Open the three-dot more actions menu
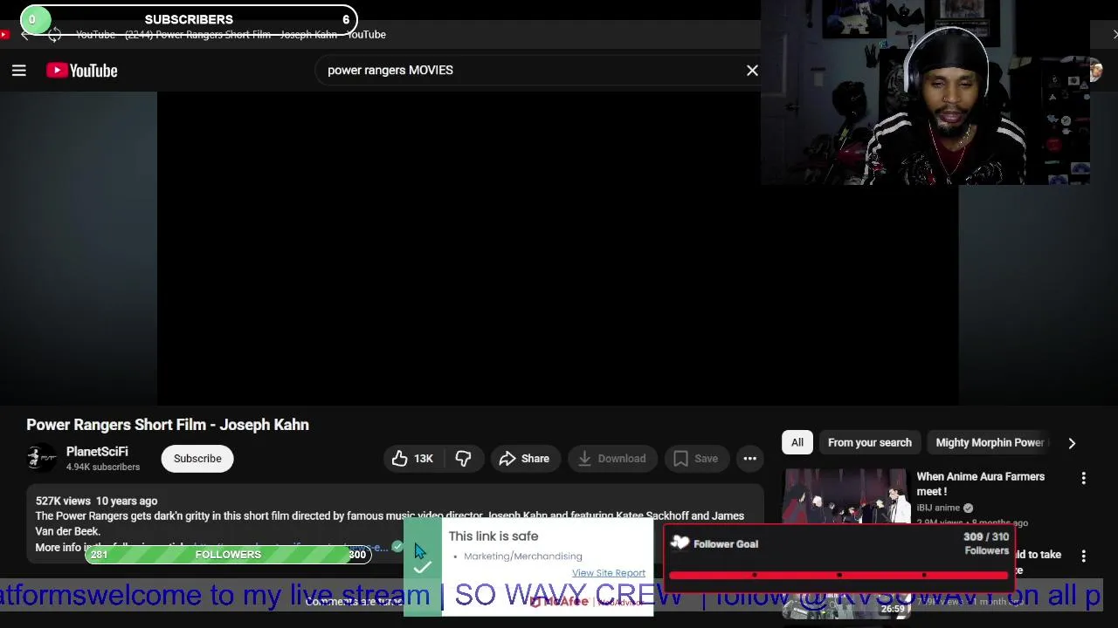 749,458
